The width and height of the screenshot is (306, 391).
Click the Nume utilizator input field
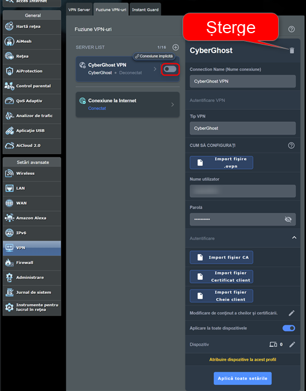pyautogui.click(x=243, y=191)
